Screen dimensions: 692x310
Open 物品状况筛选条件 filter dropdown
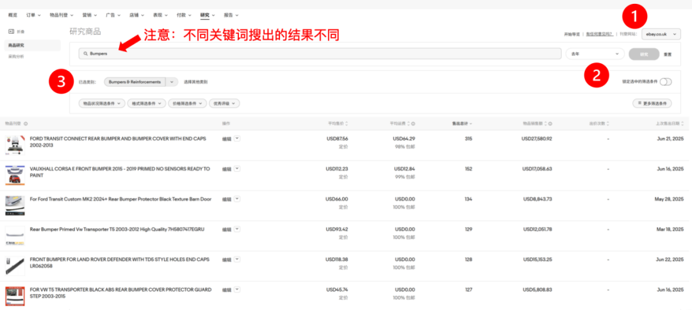pyautogui.click(x=102, y=104)
